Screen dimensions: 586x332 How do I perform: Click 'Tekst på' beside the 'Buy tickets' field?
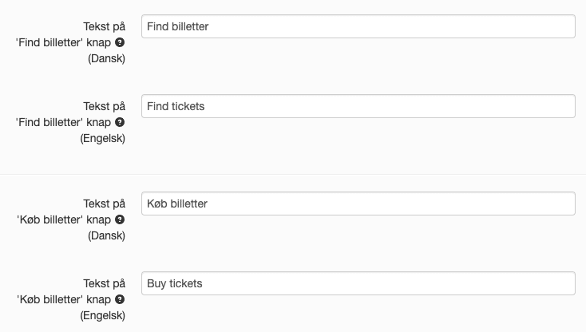pos(105,283)
